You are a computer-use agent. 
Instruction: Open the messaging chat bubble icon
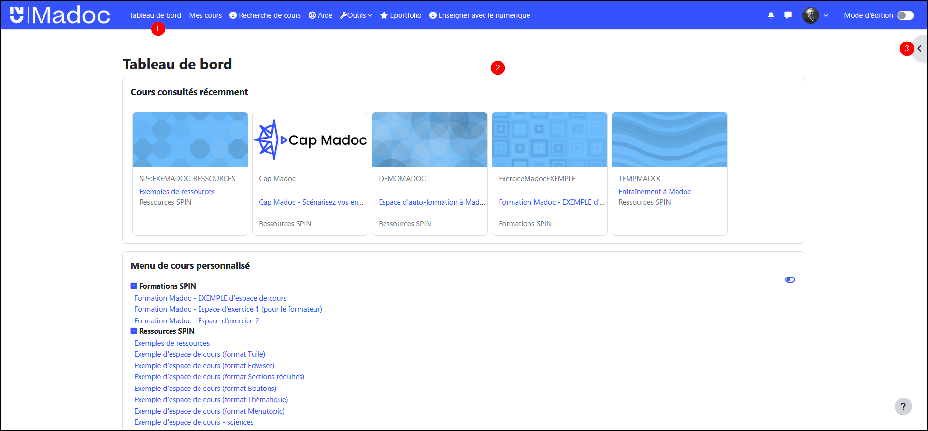[788, 15]
